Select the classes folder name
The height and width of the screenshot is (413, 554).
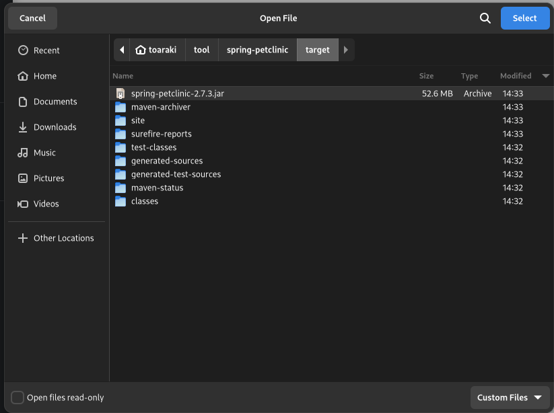[x=145, y=201]
